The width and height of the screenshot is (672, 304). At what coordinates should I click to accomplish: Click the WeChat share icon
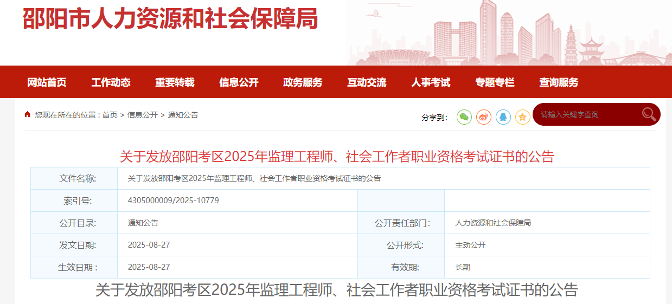click(464, 117)
